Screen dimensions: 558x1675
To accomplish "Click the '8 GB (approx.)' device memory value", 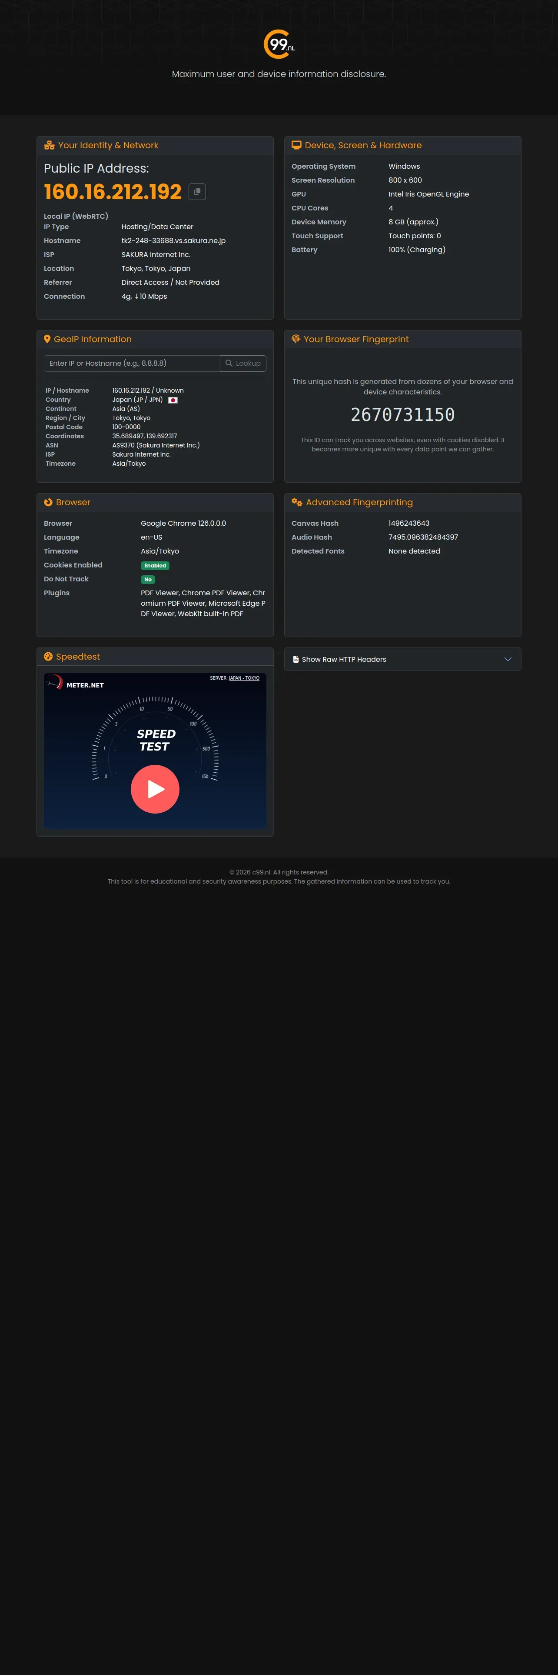I will pyautogui.click(x=414, y=222).
